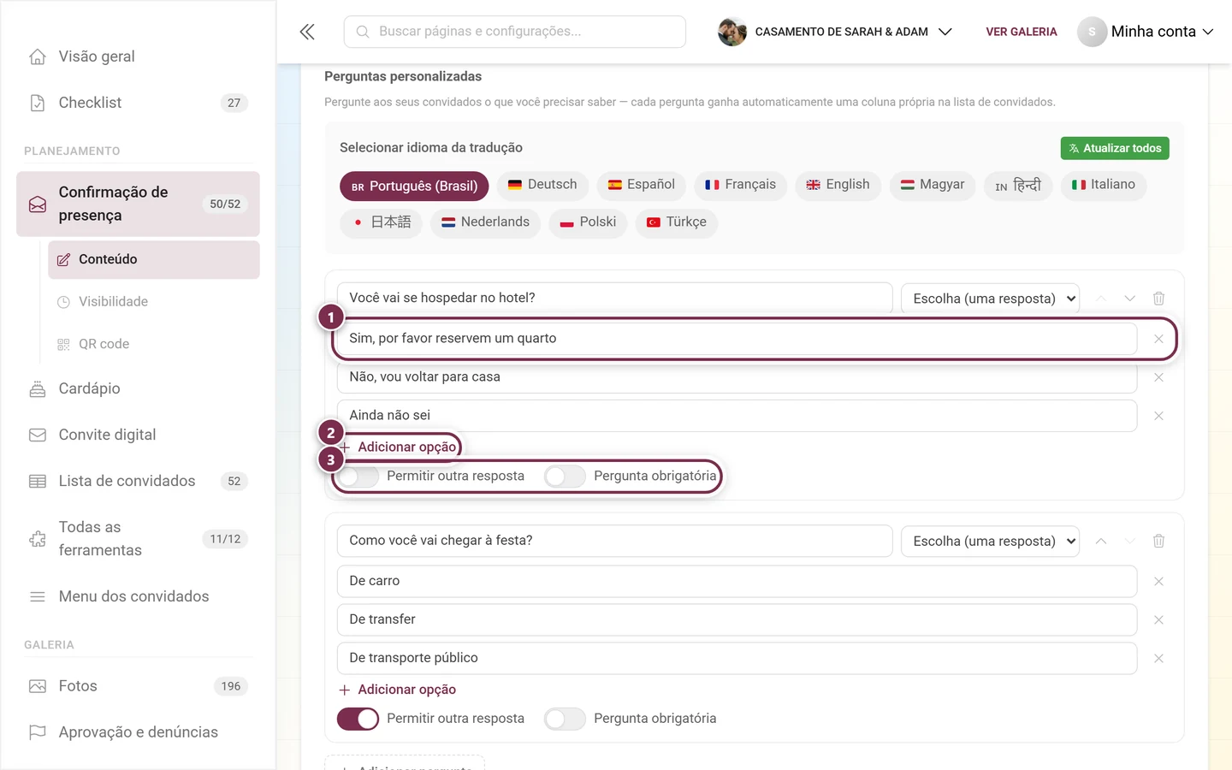Select Español translation language

[642, 185]
